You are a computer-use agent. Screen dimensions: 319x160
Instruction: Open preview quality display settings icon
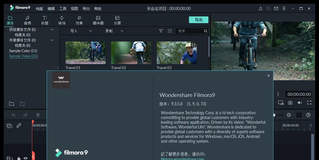[x=281, y=102]
